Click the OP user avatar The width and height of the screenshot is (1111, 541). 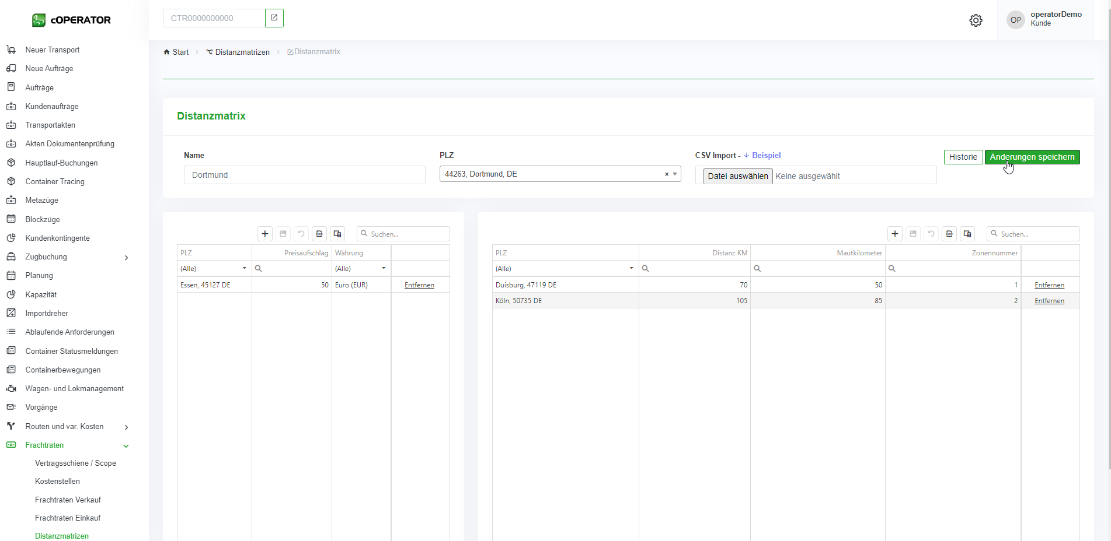(x=1016, y=20)
